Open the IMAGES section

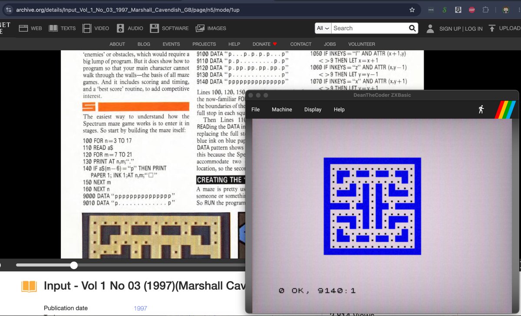[211, 28]
